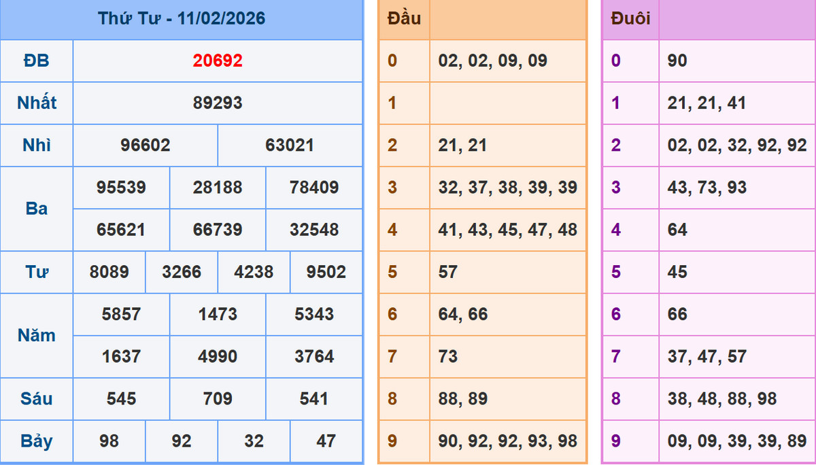This screenshot has height=465, width=816.
Task: Select third prize number 66739
Action: [x=218, y=230]
